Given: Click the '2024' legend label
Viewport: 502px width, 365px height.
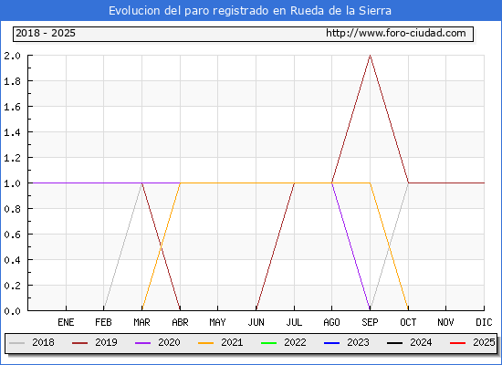Looking at the screenshot, I should [421, 342].
